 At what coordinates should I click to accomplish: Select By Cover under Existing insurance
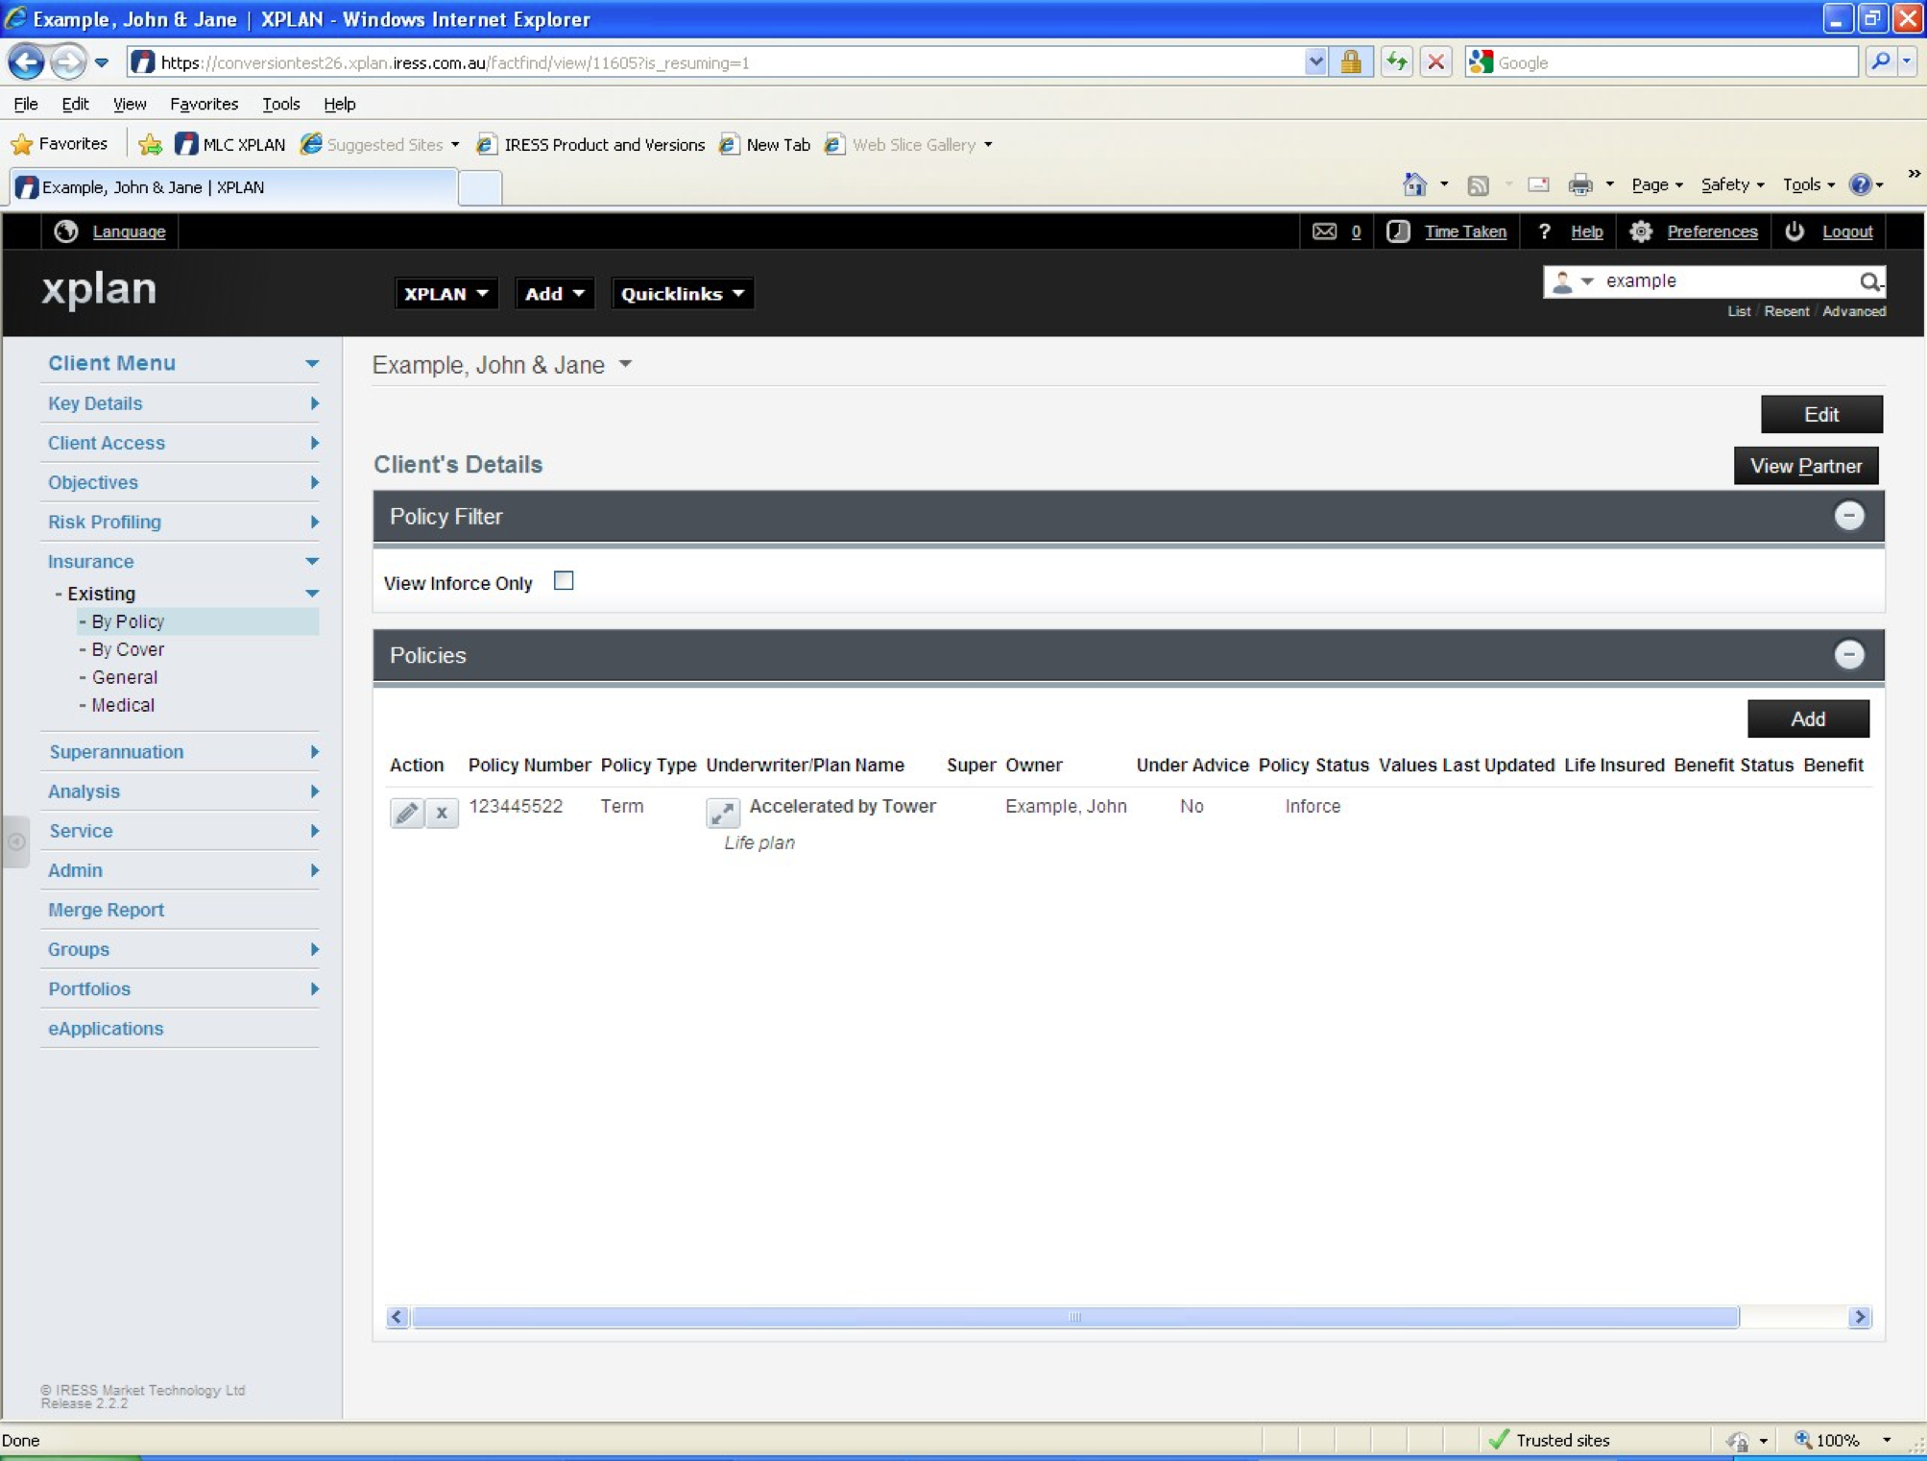(128, 649)
